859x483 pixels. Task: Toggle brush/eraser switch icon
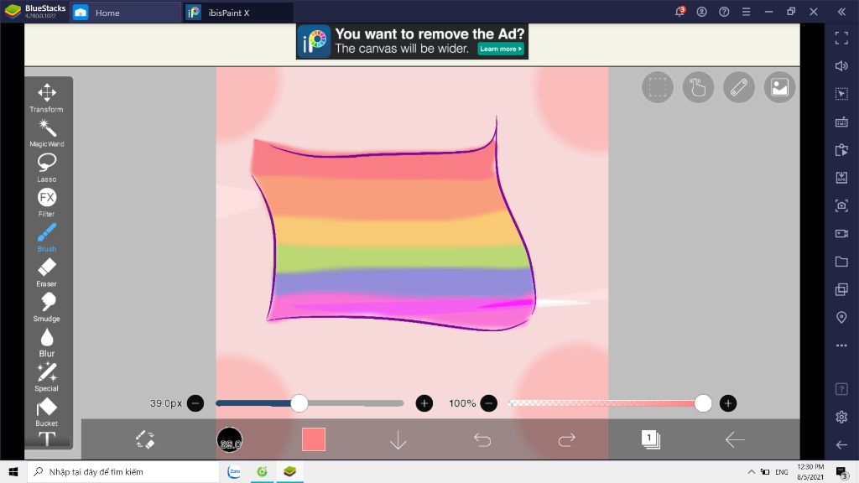145,439
